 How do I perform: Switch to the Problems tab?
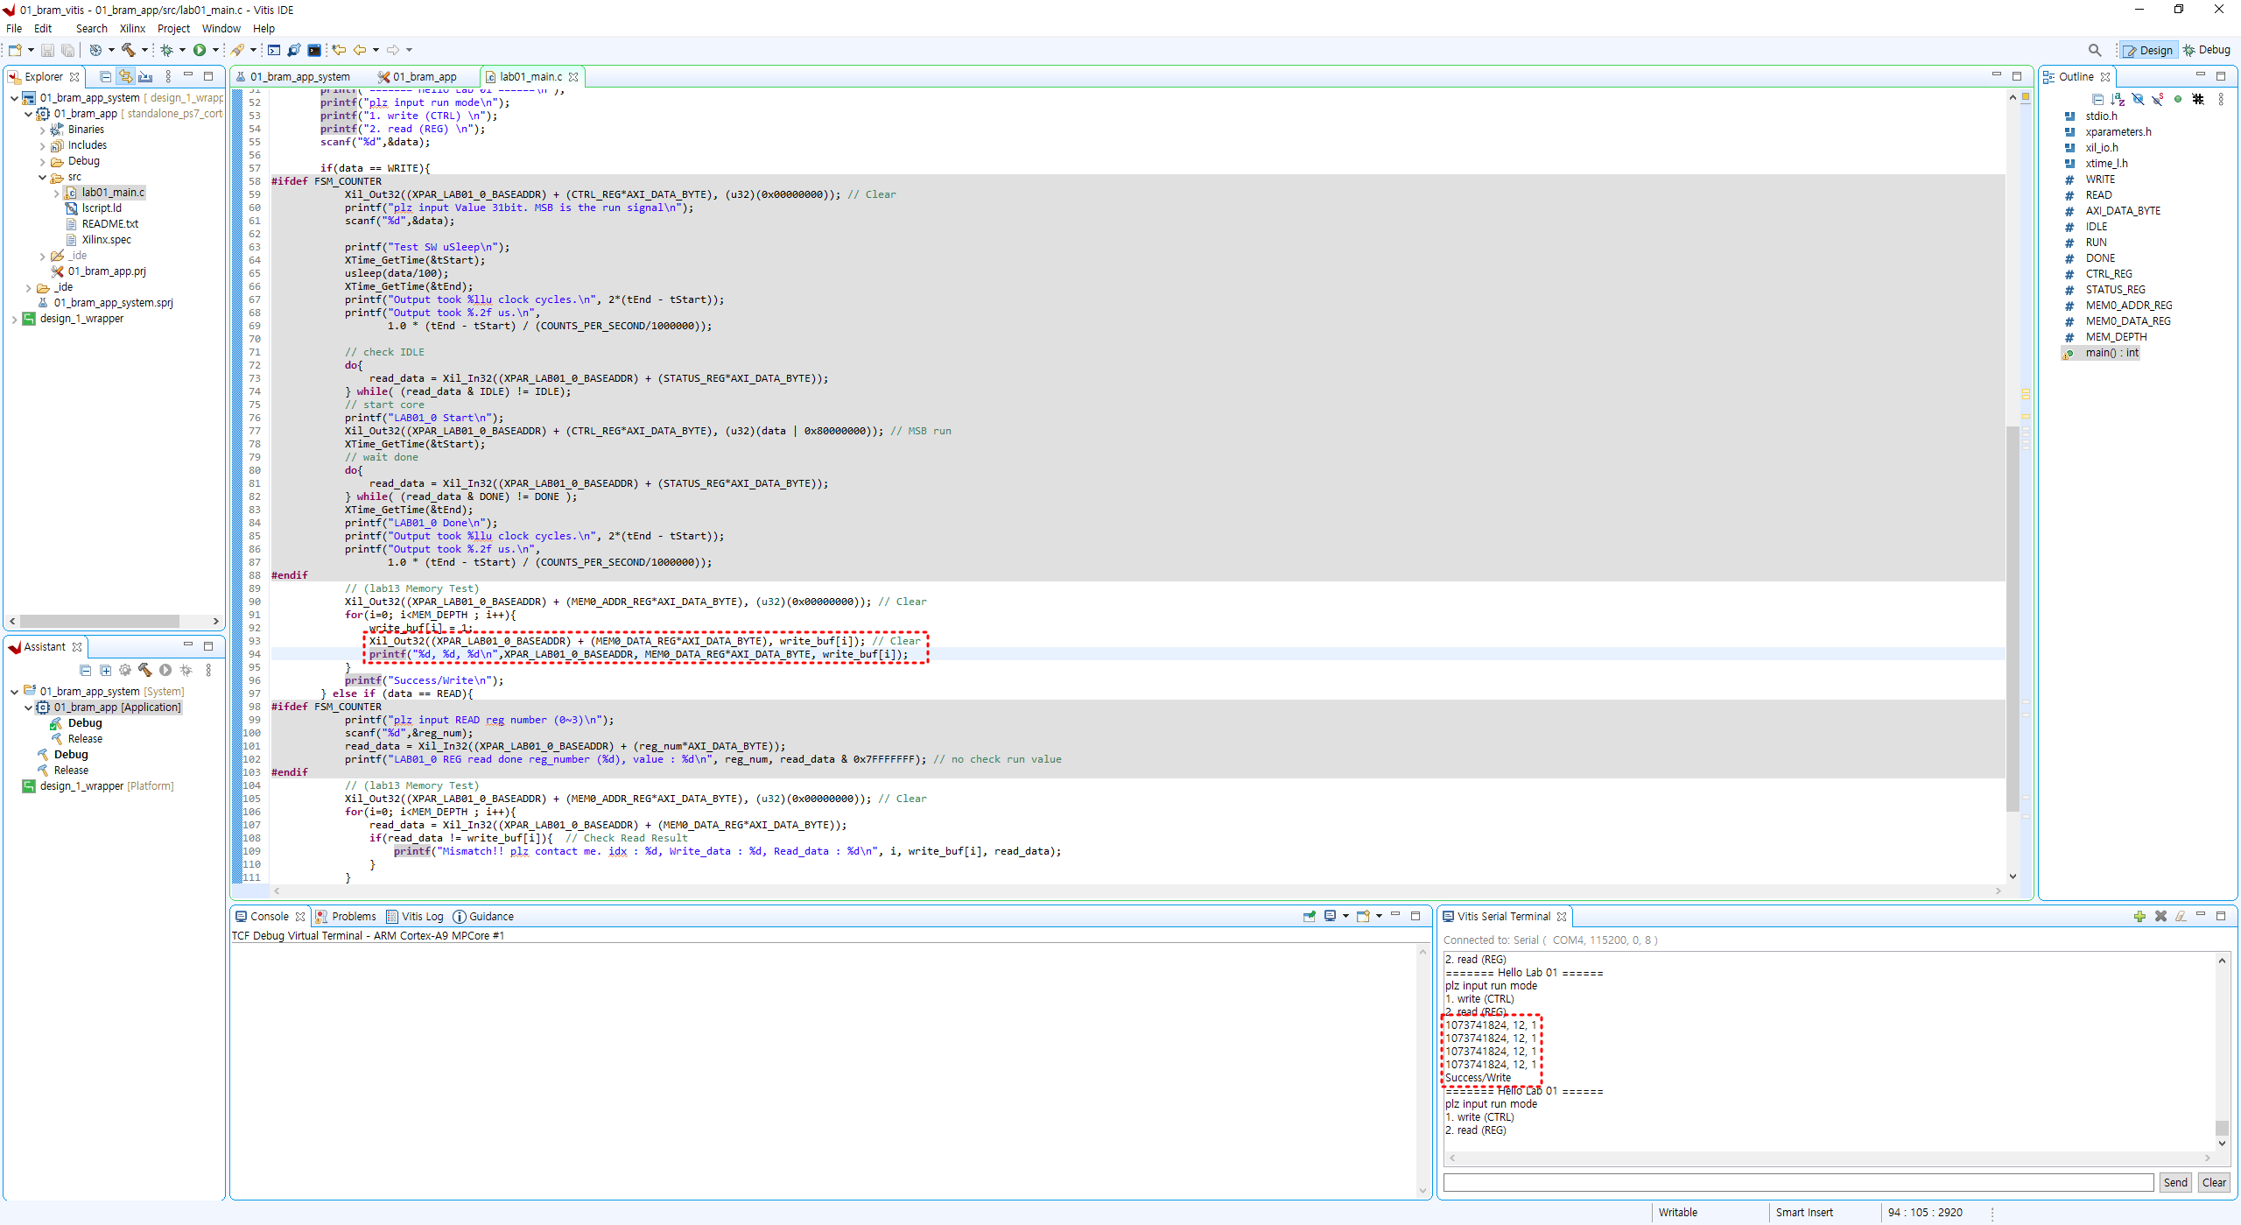tap(353, 916)
